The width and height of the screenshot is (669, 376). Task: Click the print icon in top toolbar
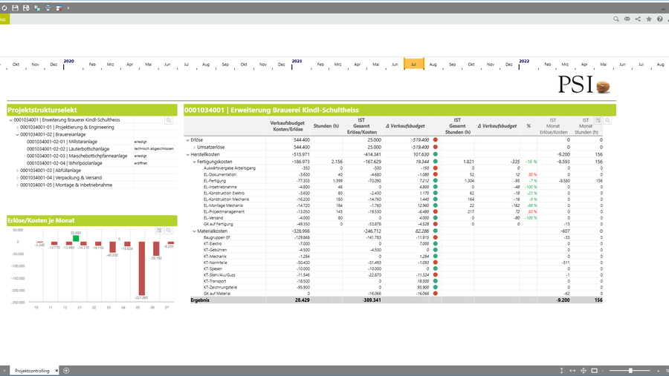point(48,7)
